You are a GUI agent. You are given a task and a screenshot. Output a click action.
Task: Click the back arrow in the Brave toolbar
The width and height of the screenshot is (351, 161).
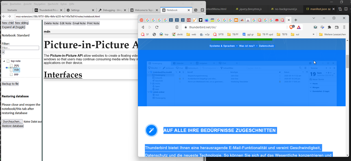pyautogui.click(x=143, y=27)
